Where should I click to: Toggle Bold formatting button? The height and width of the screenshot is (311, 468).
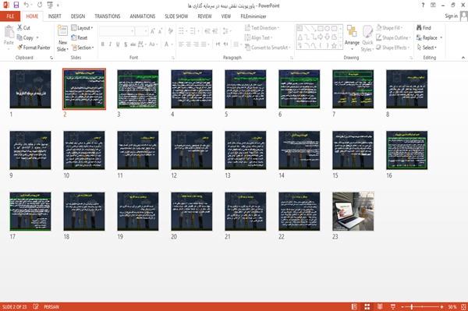click(x=103, y=44)
